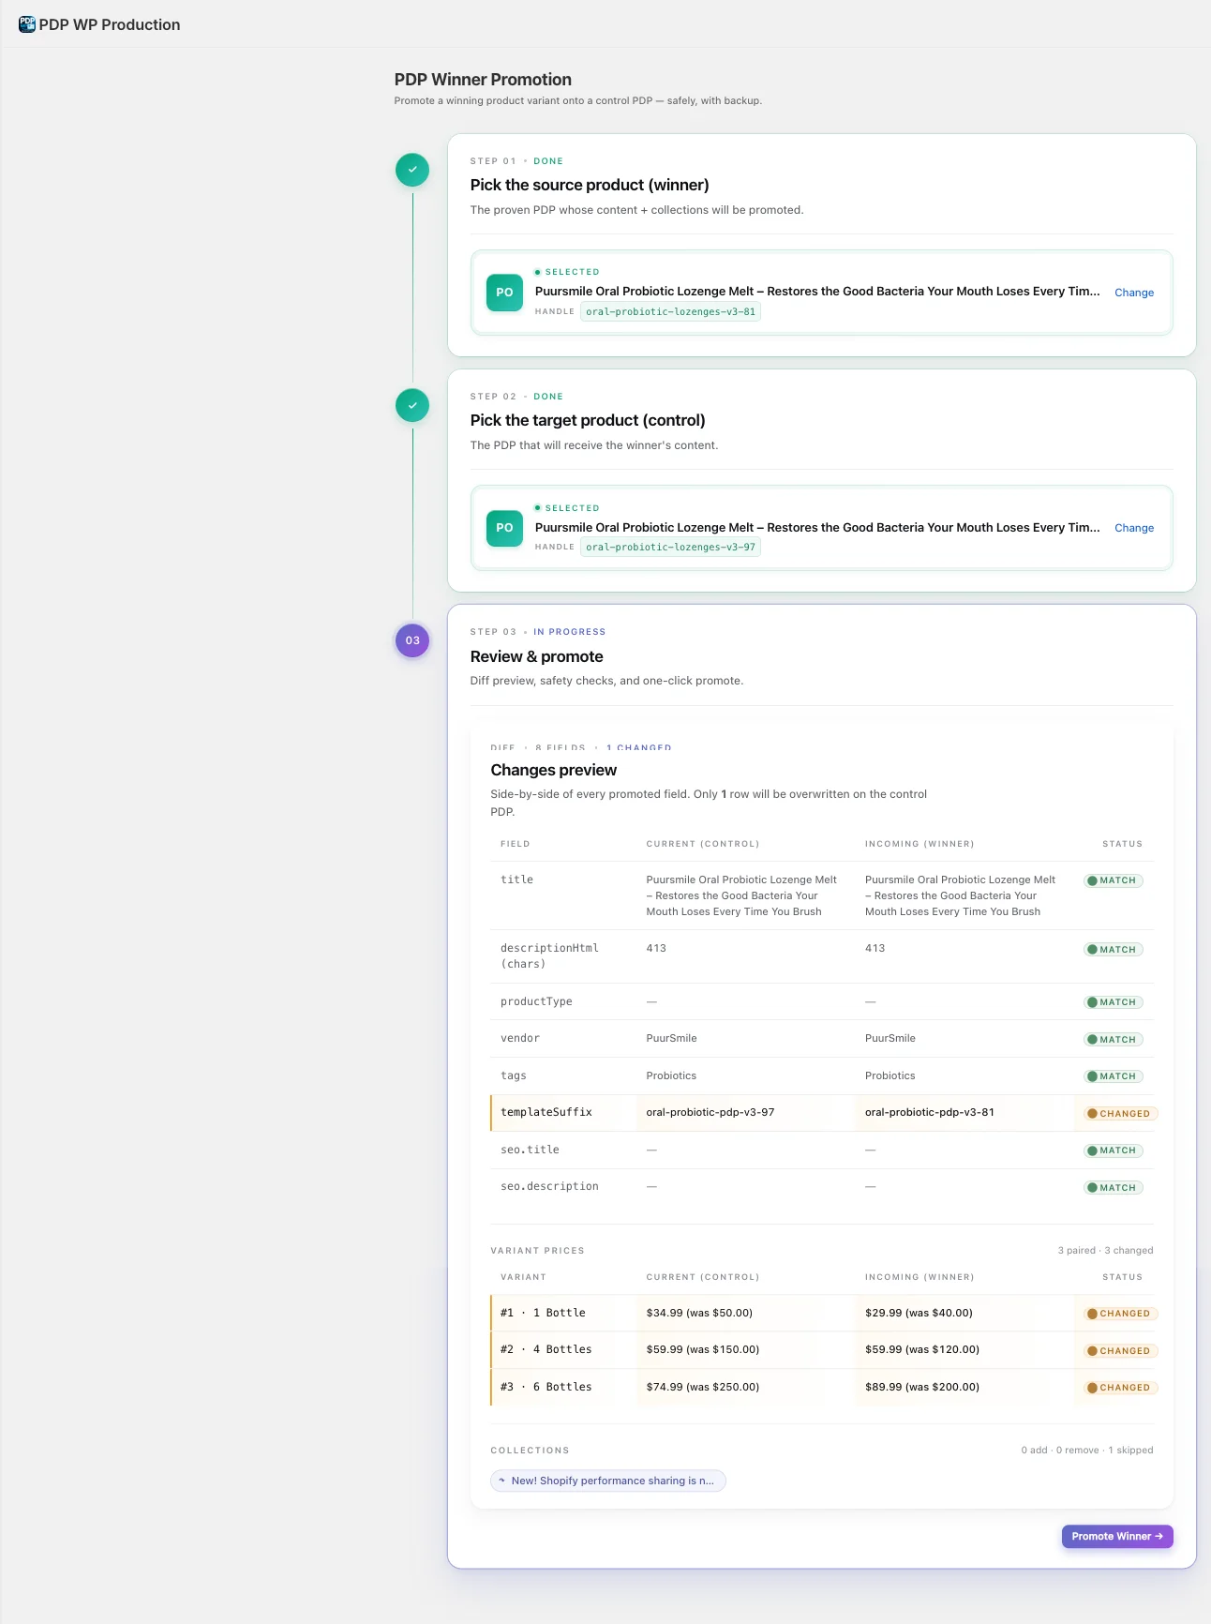Change the target product selection
1211x1624 pixels.
pyautogui.click(x=1134, y=528)
